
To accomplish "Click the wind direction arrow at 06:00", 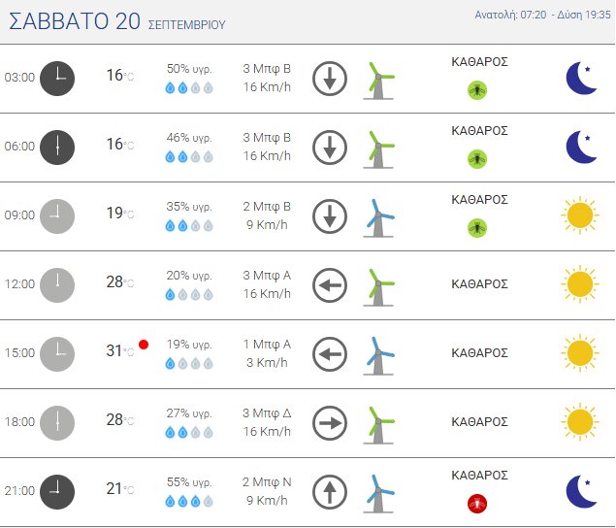I will click(330, 147).
